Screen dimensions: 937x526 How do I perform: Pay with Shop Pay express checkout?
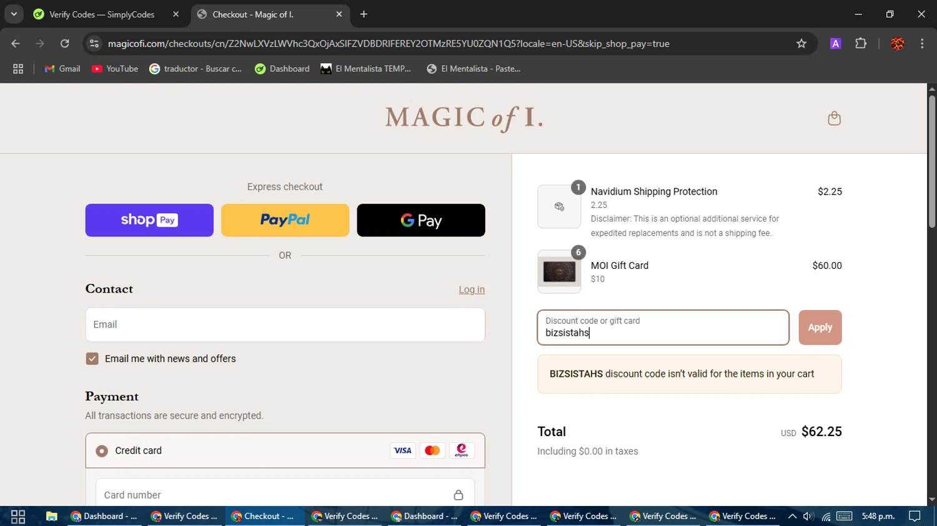tap(149, 220)
